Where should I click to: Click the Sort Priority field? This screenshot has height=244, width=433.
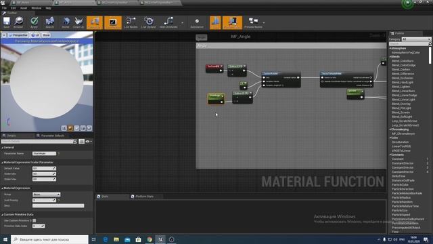[44, 200]
